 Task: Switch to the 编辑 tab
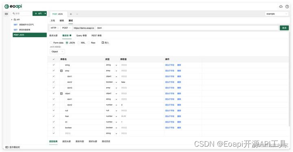tap(62, 20)
